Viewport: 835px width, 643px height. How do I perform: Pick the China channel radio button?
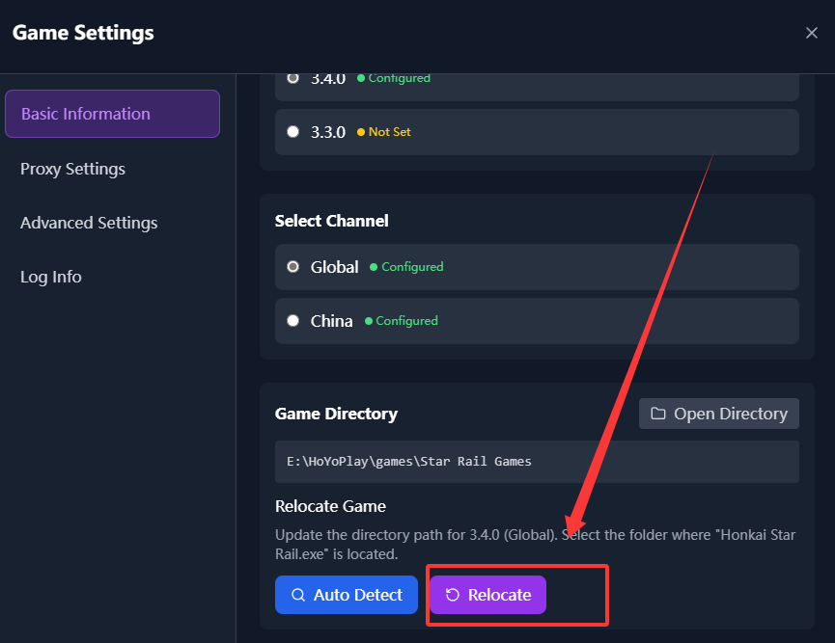pos(293,321)
